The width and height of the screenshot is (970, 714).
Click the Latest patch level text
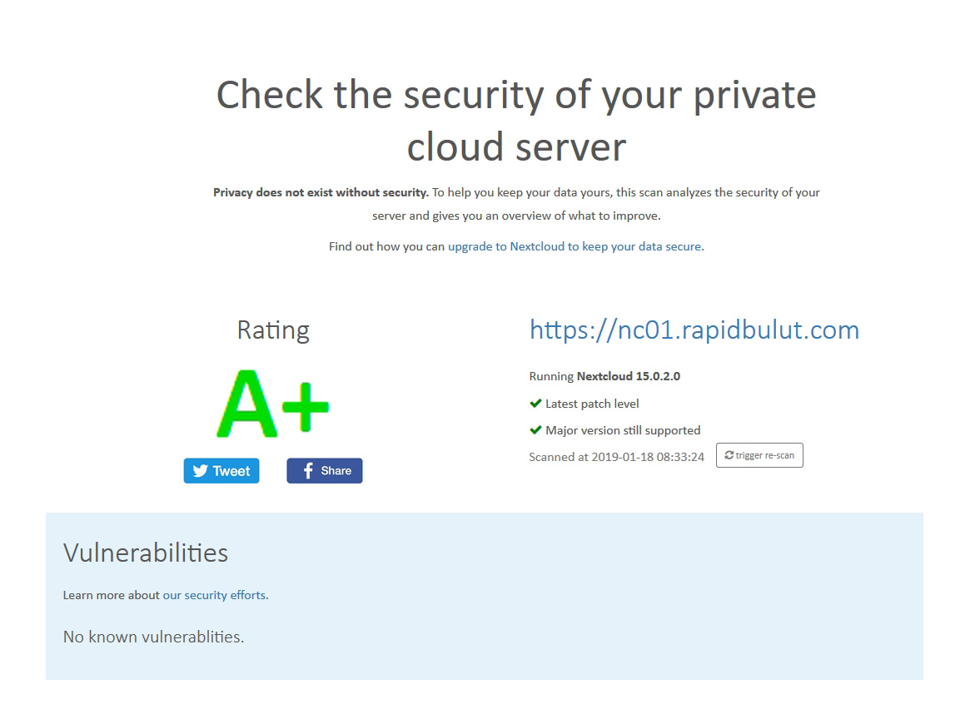(592, 404)
